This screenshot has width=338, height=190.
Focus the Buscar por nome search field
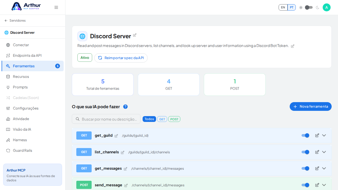106,119
